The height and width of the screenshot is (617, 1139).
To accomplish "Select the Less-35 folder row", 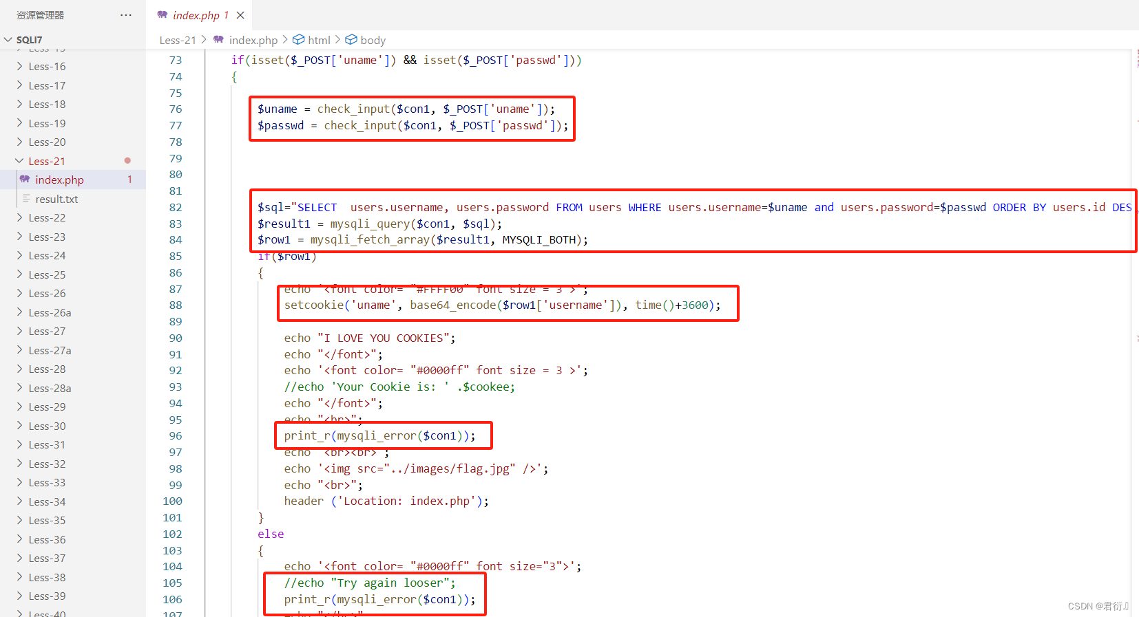I will (73, 520).
